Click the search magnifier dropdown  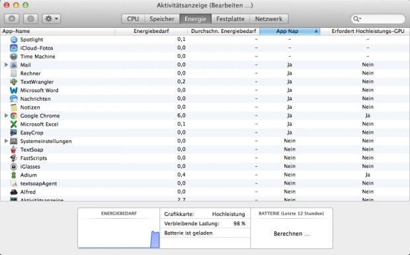tap(357, 18)
